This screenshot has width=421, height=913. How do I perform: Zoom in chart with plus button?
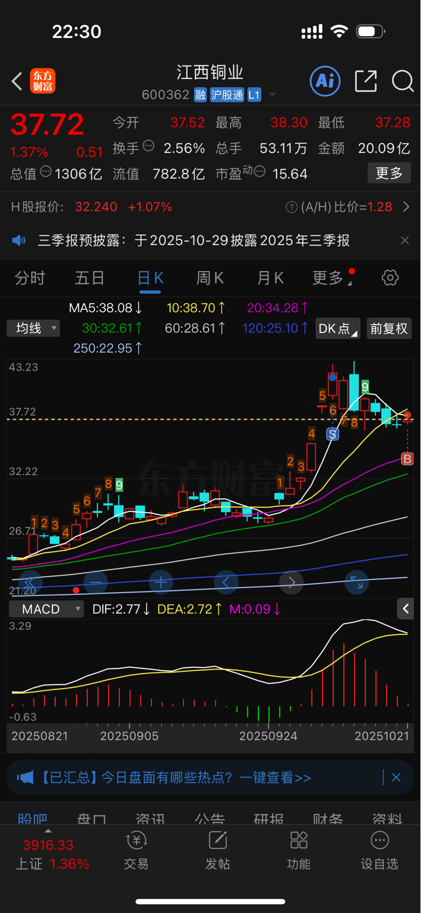(161, 582)
